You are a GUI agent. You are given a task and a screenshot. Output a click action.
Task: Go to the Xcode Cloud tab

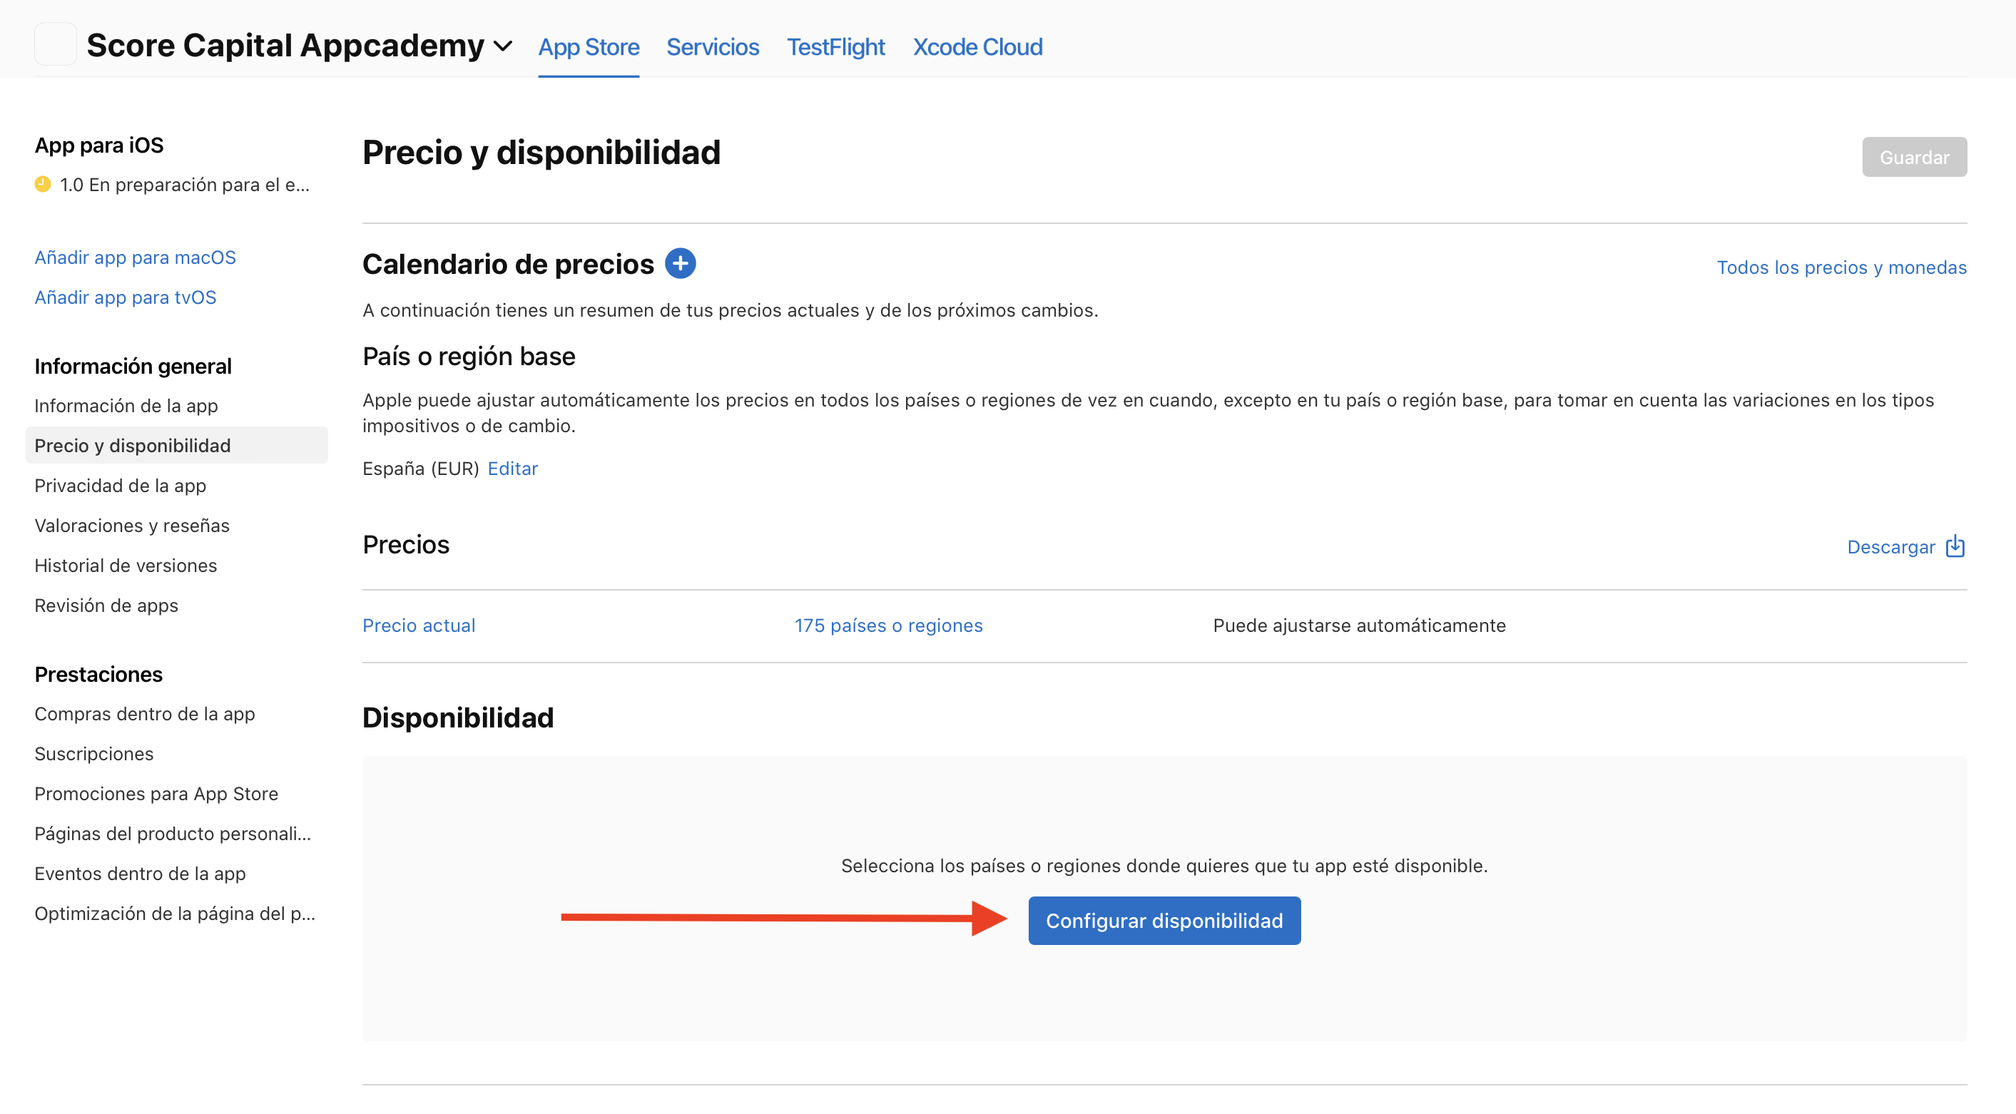(x=977, y=47)
